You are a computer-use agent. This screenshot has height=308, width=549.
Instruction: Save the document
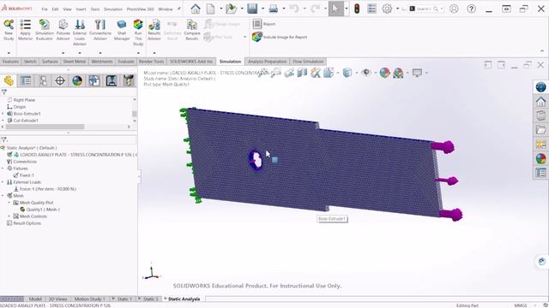point(252,9)
